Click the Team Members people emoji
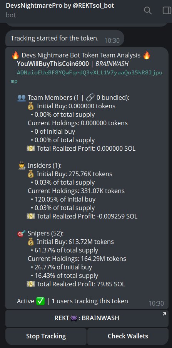 coord(22,98)
